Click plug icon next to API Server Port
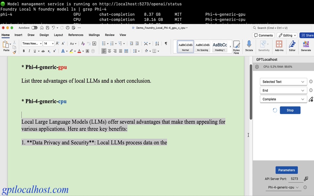Viewport: 314px width, 196px height. [306, 179]
